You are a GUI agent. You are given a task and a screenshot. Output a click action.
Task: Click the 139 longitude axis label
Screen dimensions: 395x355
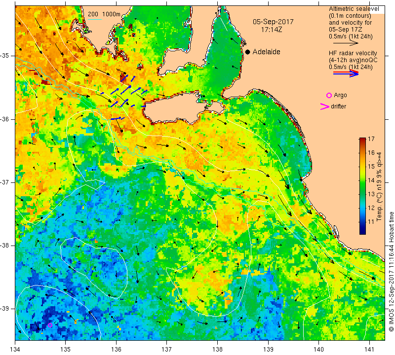[268, 349]
